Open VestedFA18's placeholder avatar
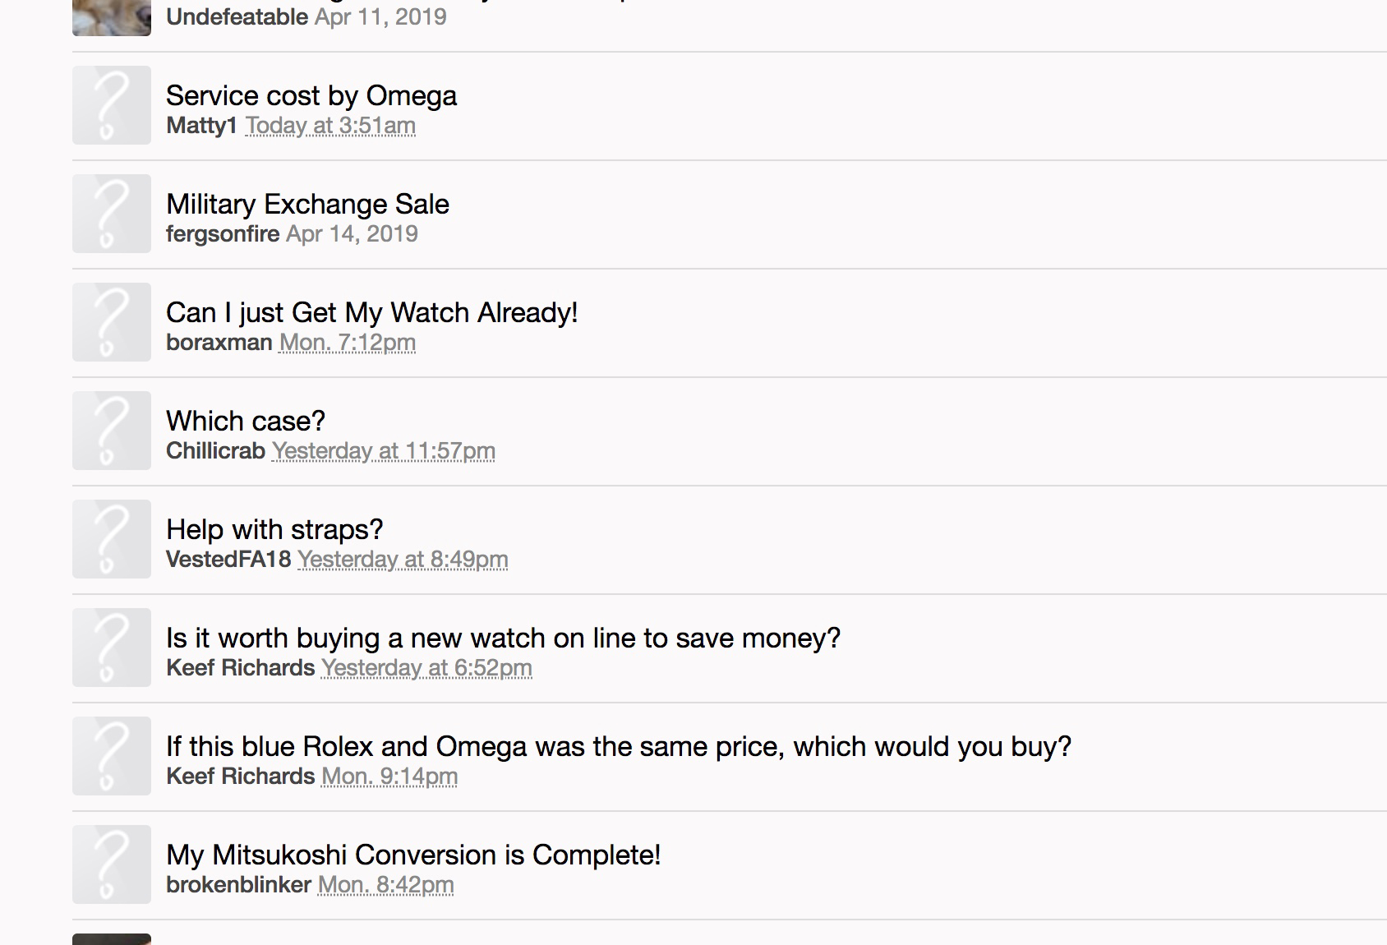 112,539
